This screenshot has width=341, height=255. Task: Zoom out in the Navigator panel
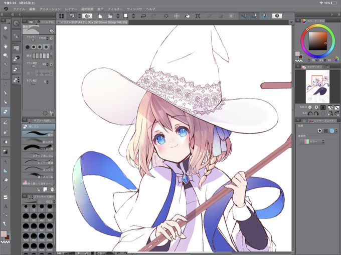click(x=310, y=107)
